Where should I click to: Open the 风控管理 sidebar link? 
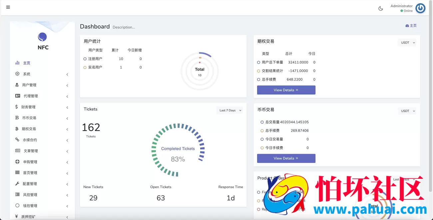(x=42, y=195)
